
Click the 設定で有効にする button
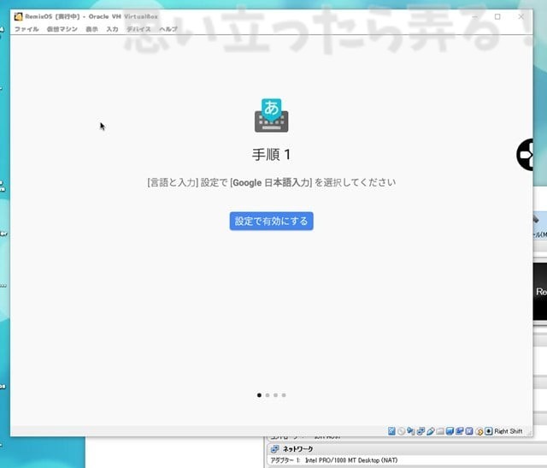(x=272, y=221)
